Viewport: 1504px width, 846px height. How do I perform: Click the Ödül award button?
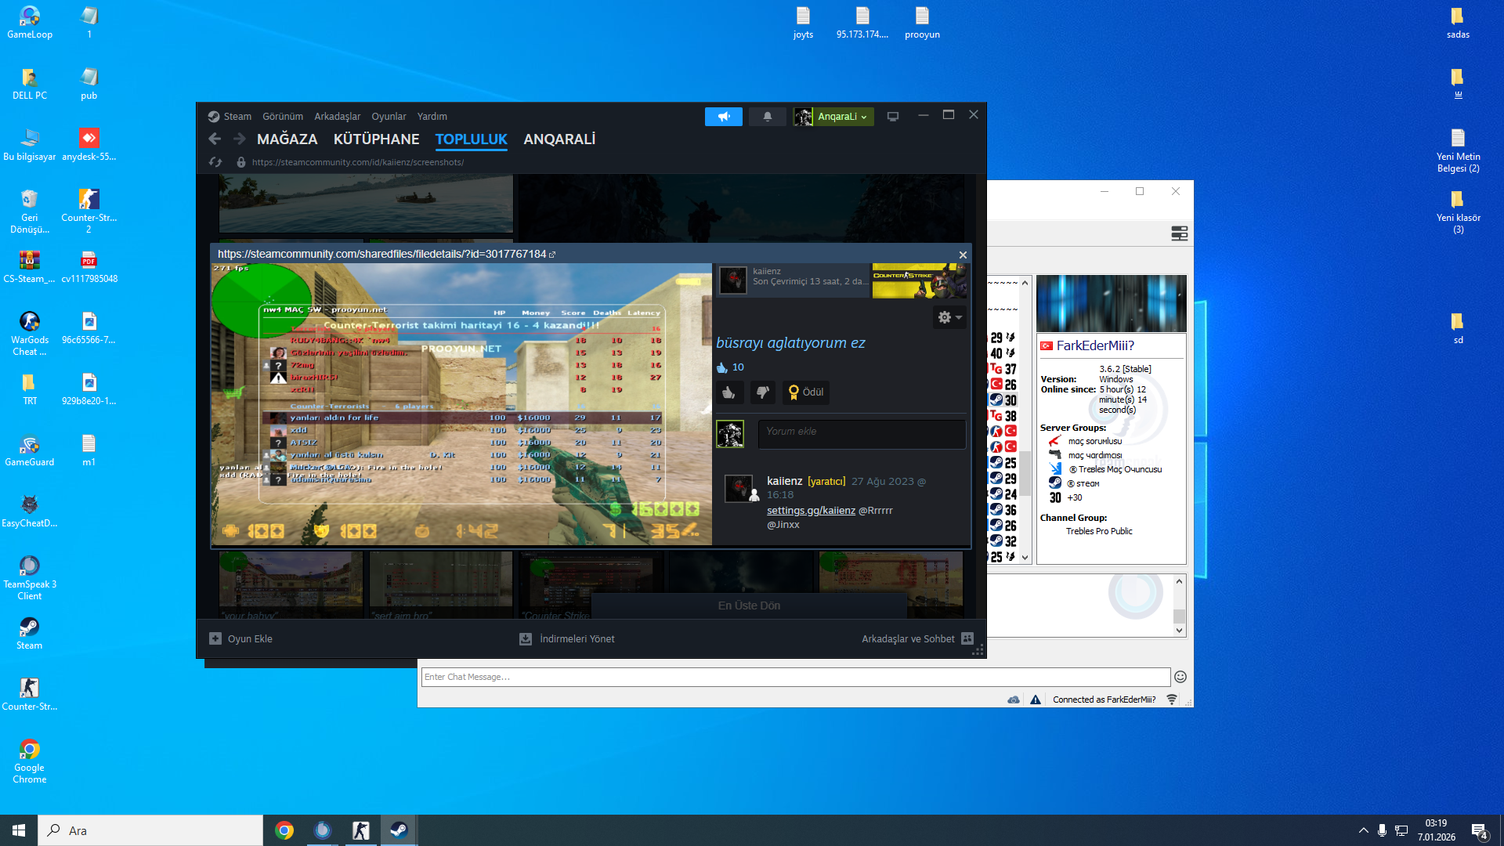pyautogui.click(x=805, y=392)
